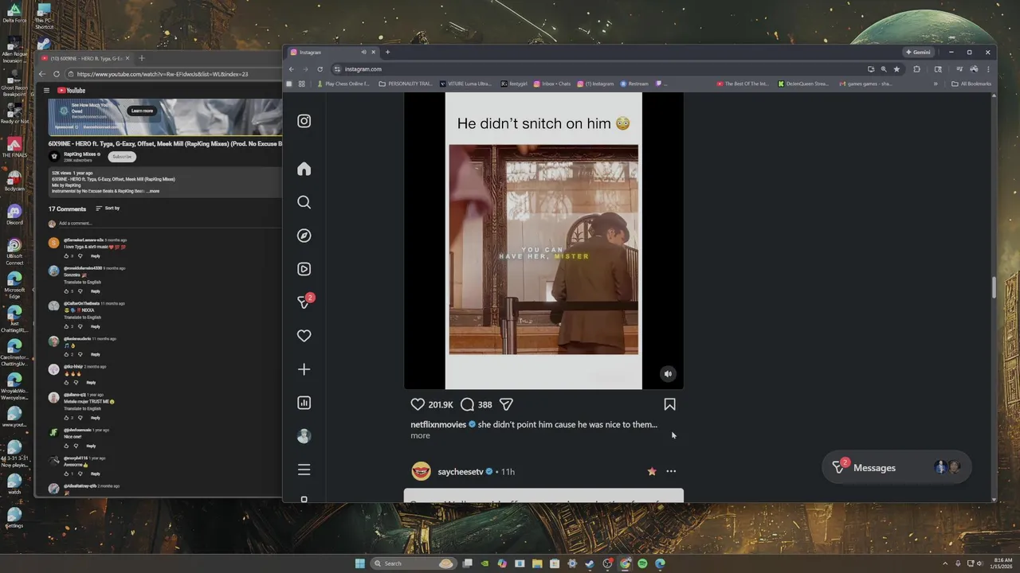Click the taskbar Search box
Viewport: 1020px width, 573px height.
click(x=414, y=563)
